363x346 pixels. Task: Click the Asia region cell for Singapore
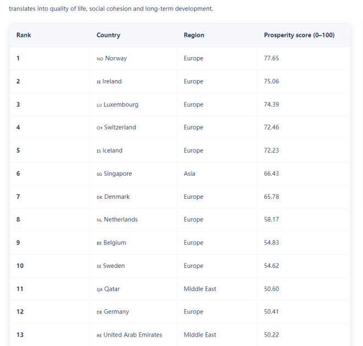tap(189, 174)
